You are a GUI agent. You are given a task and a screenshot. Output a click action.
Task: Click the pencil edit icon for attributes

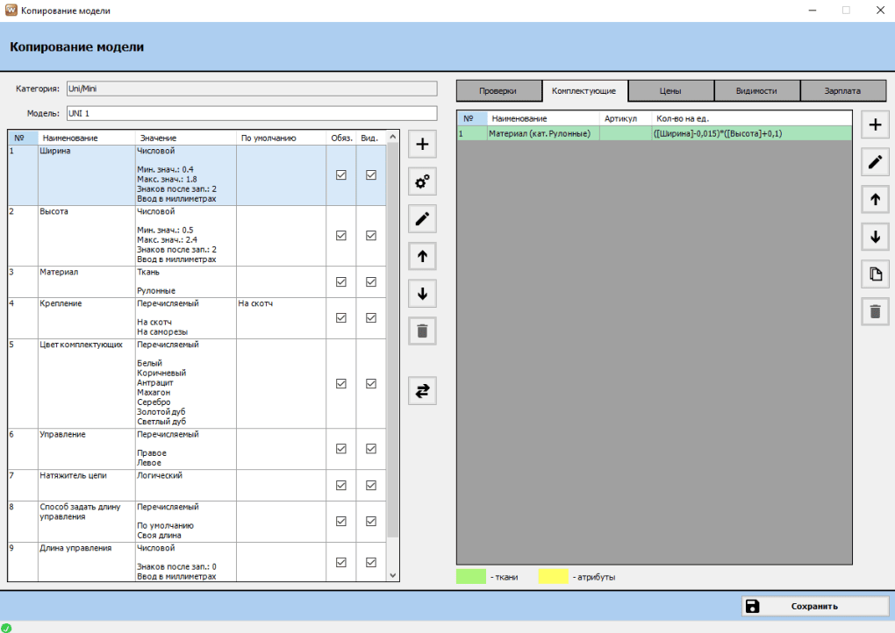point(422,219)
